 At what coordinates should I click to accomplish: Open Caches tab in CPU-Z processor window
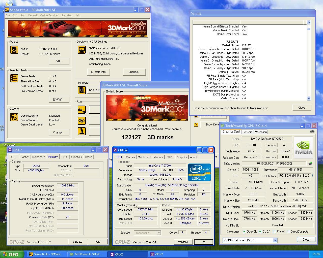[130, 157]
